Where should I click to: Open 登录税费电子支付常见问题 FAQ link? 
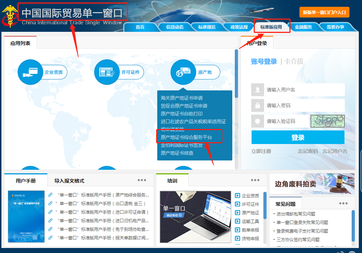point(302,231)
